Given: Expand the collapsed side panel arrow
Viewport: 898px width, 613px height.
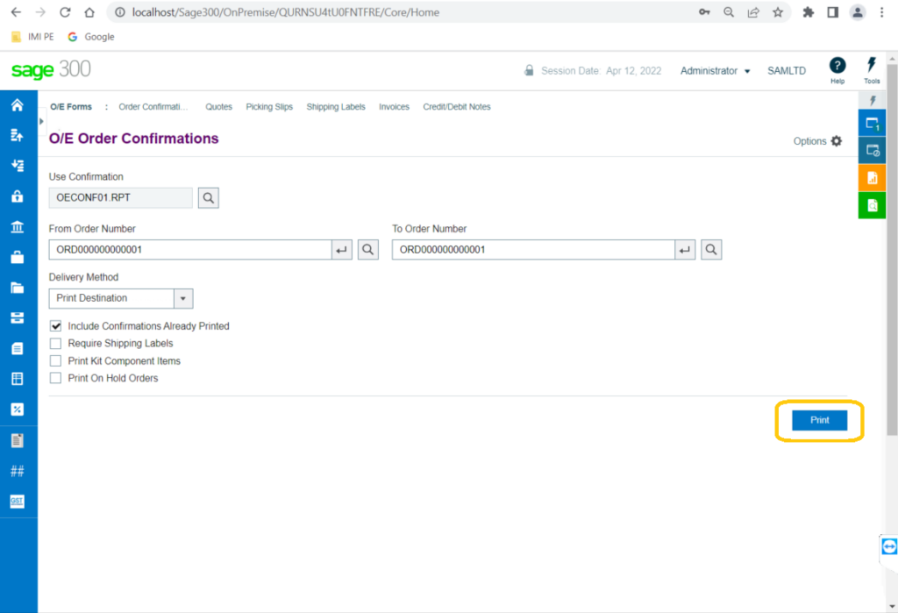Looking at the screenshot, I should tap(41, 121).
